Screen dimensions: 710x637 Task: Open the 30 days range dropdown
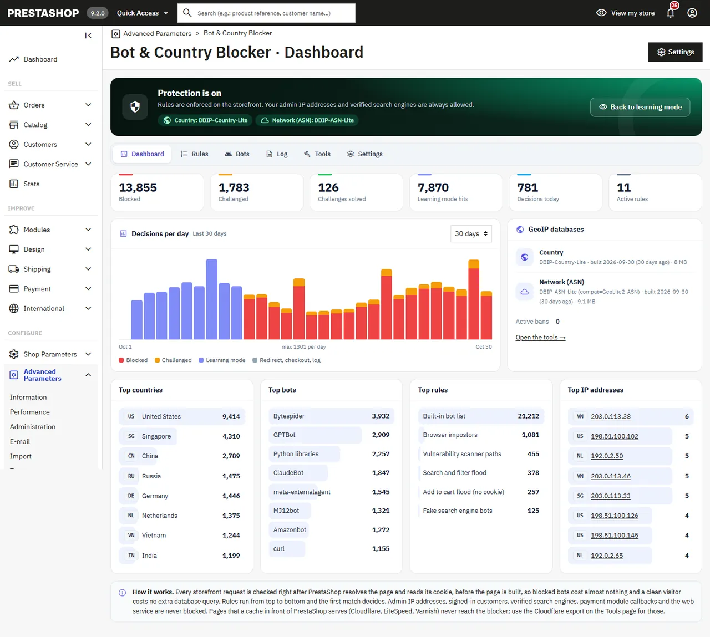pyautogui.click(x=471, y=233)
